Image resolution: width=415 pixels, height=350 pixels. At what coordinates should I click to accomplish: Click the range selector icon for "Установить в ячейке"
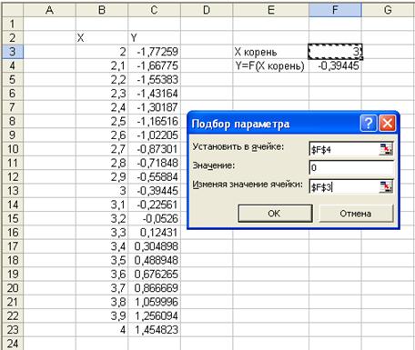click(x=386, y=149)
